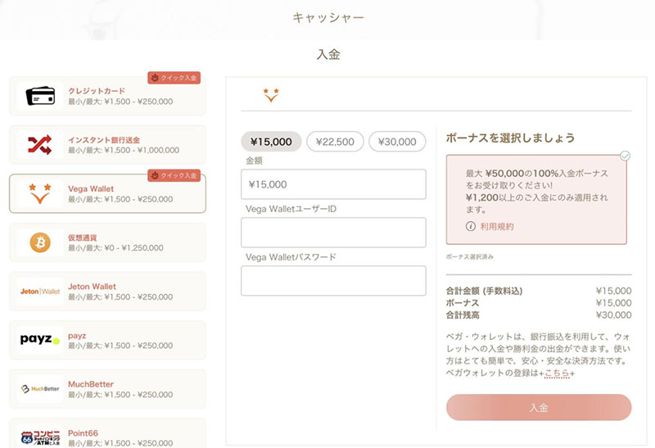Choose the インスタント銀行送金 payment method
The height and width of the screenshot is (448, 655).
[x=108, y=145]
